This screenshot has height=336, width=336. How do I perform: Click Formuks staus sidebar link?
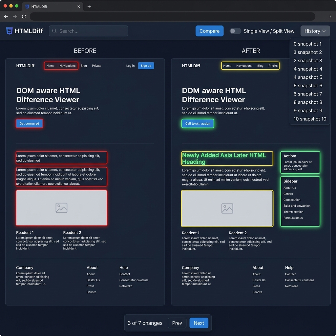[293, 218]
